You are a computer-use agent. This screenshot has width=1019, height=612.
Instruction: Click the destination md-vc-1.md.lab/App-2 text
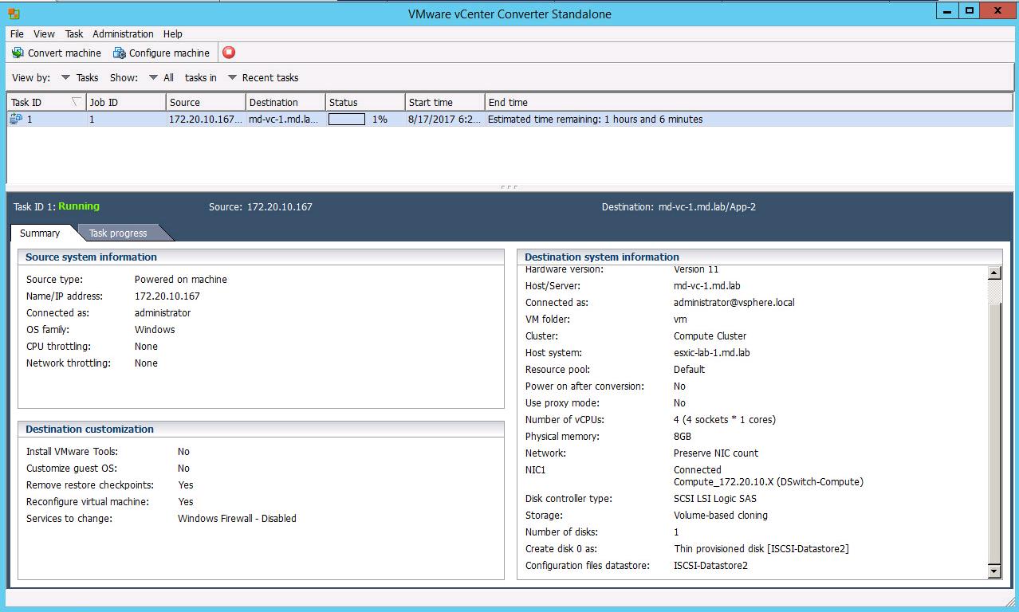[x=706, y=206]
